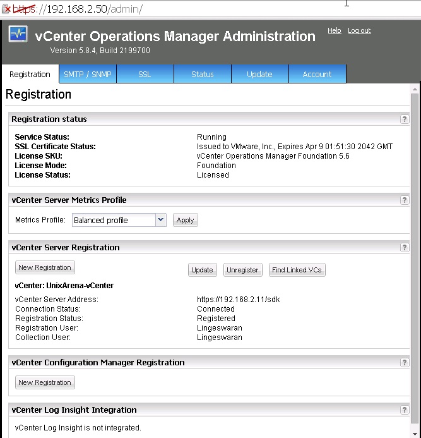Click the Registration User value Lingeswaran
The height and width of the screenshot is (438, 421).
coord(220,328)
